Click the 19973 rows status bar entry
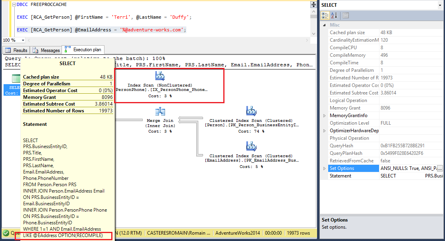Screen dimensions: 445x241 298,233
